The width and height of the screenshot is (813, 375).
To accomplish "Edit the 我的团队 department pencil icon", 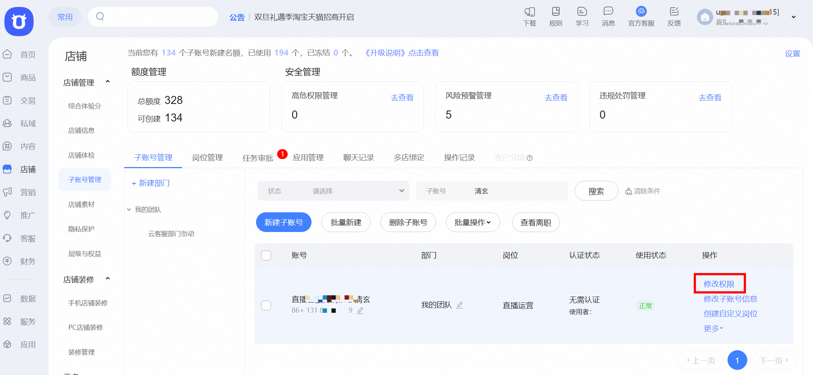I will point(460,305).
